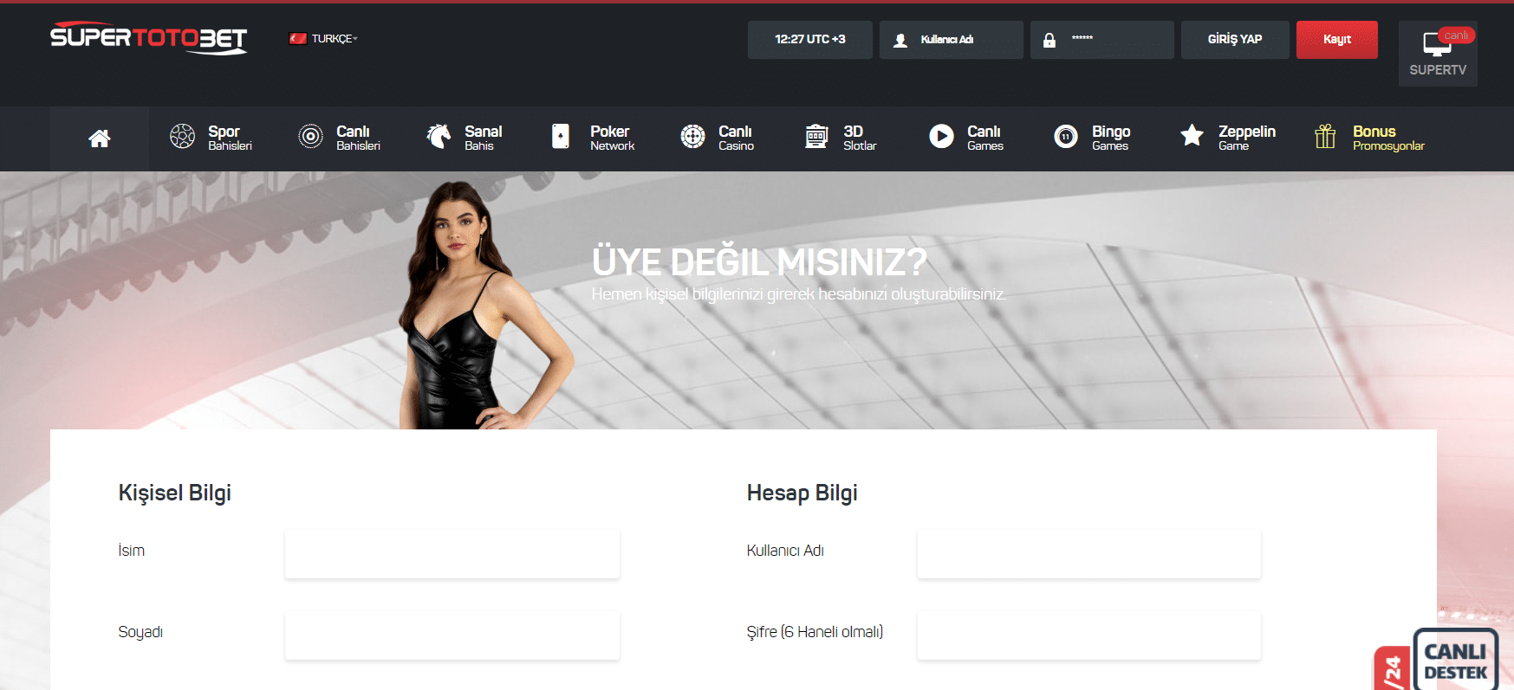1514x690 pixels.
Task: Click the Canlı Games play icon
Action: click(941, 137)
